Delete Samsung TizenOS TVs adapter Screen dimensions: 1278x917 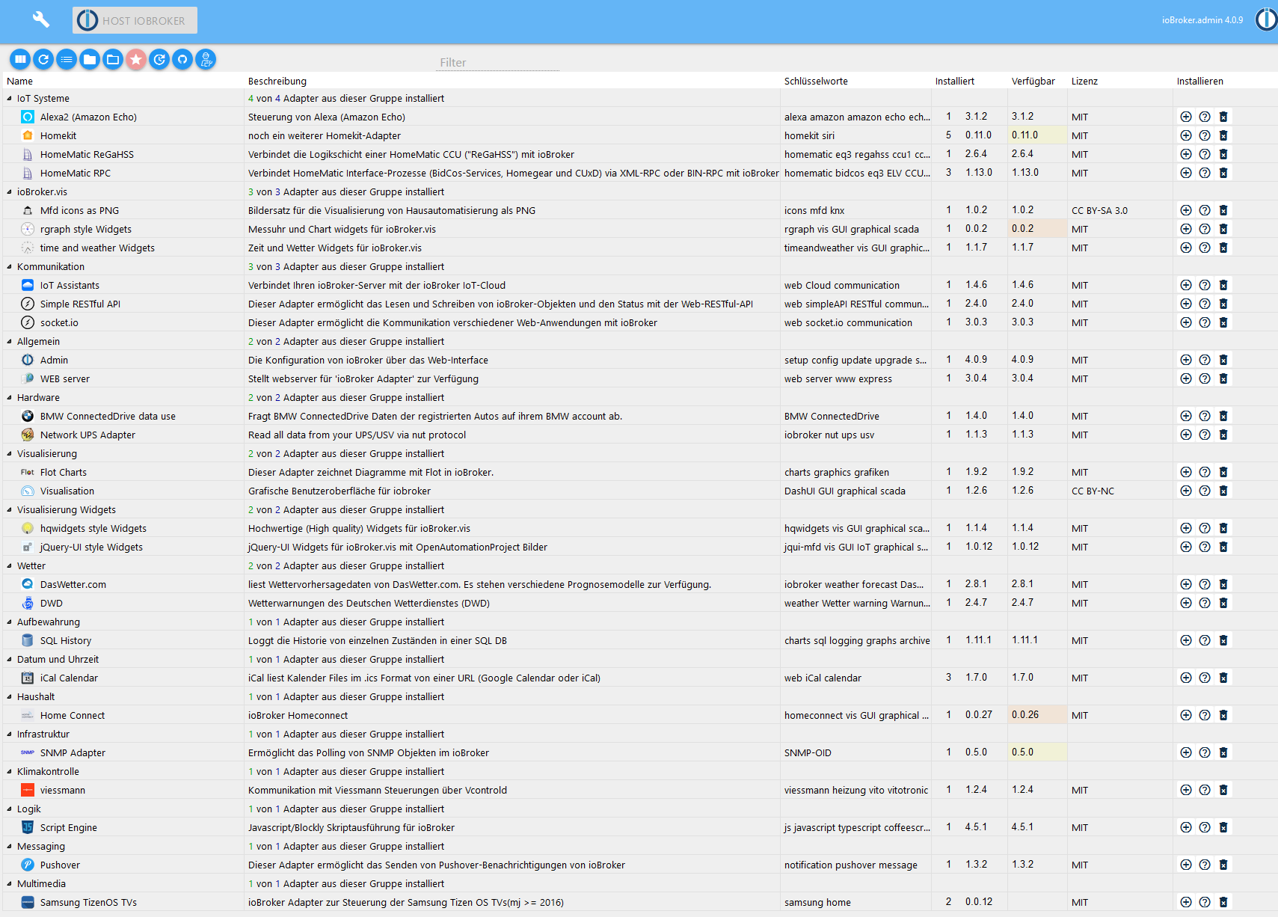pyautogui.click(x=1223, y=902)
